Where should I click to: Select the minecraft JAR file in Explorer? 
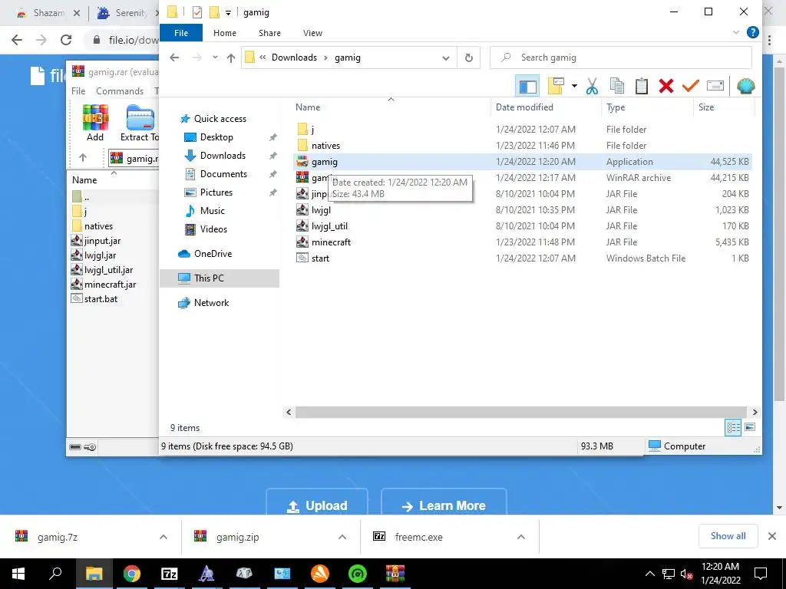(522, 242)
